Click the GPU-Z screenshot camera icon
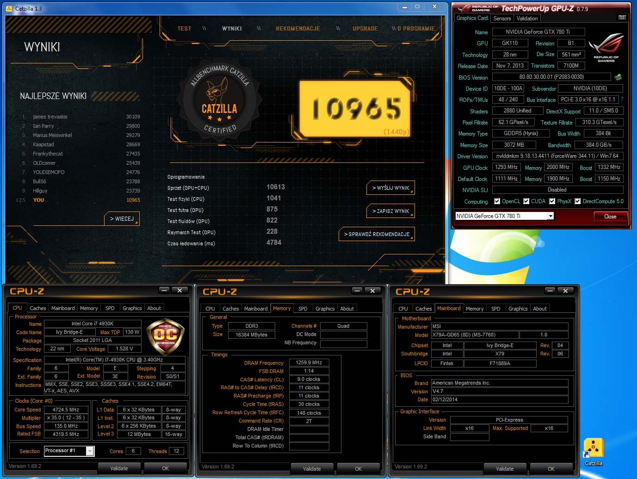This screenshot has height=479, width=637. 622,18
